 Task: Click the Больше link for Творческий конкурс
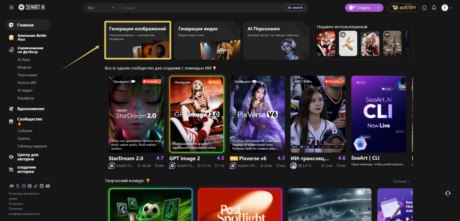pyautogui.click(x=402, y=181)
